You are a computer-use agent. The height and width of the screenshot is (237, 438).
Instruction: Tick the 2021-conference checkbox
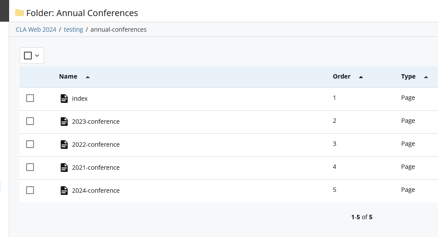coord(30,167)
